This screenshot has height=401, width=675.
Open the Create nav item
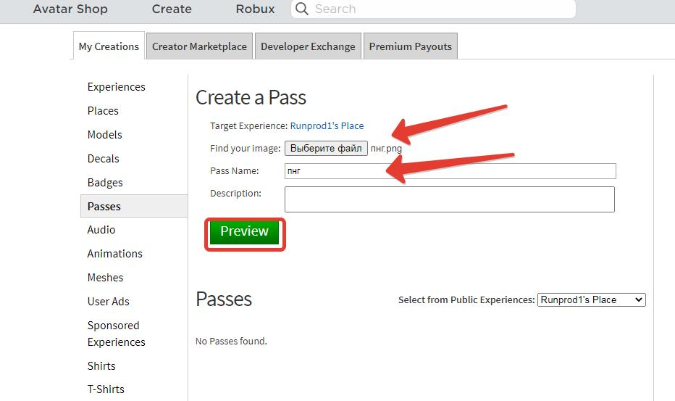(x=172, y=9)
